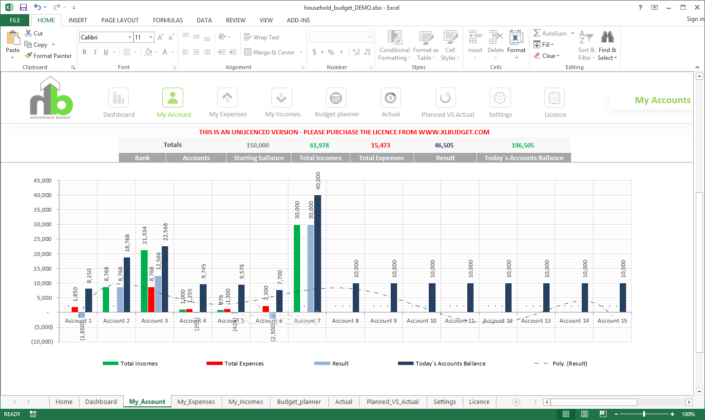Open Excel Help question mark

(x=640, y=7)
